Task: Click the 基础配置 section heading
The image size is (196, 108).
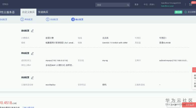Action: tap(25, 31)
